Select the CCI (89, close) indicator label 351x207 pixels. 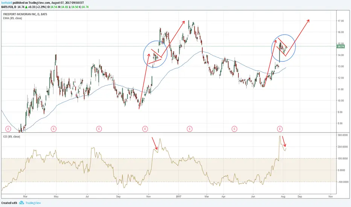pyautogui.click(x=12, y=137)
